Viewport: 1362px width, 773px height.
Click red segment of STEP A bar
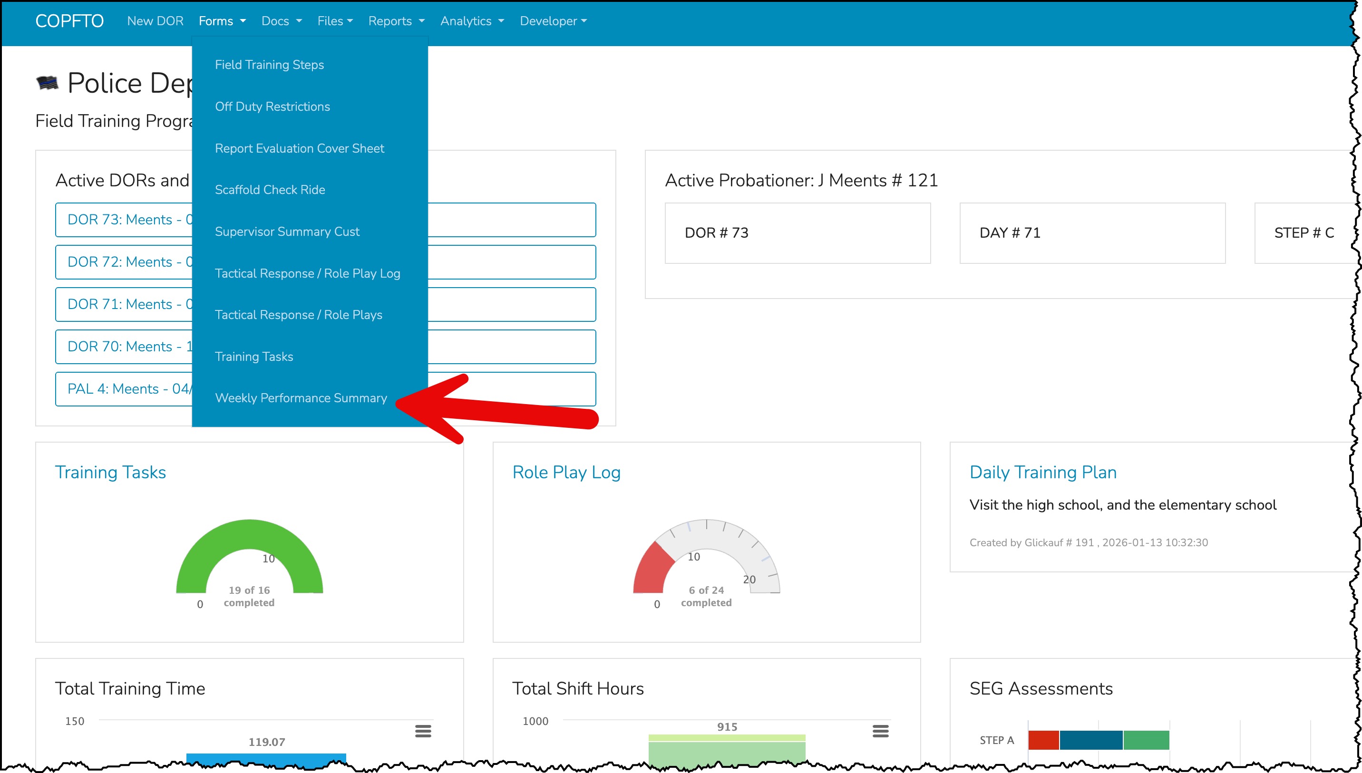1043,740
